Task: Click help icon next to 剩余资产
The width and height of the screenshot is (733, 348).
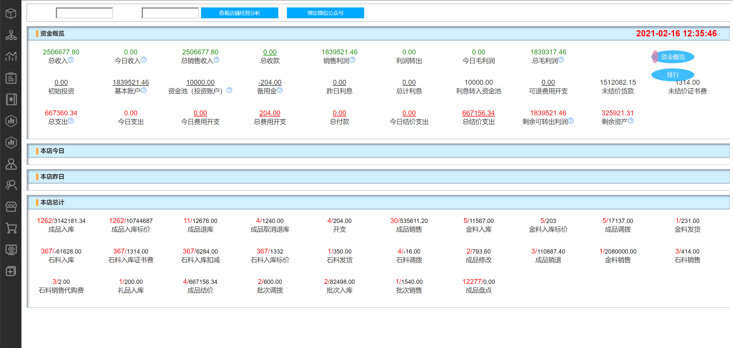Action: click(631, 121)
